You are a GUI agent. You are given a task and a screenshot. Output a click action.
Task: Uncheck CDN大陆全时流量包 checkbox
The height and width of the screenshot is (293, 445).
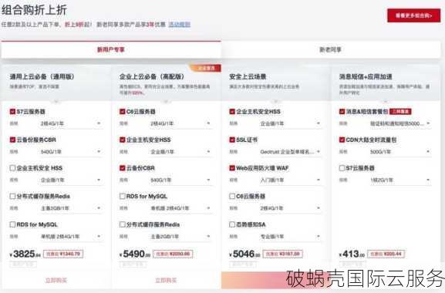[342, 140]
